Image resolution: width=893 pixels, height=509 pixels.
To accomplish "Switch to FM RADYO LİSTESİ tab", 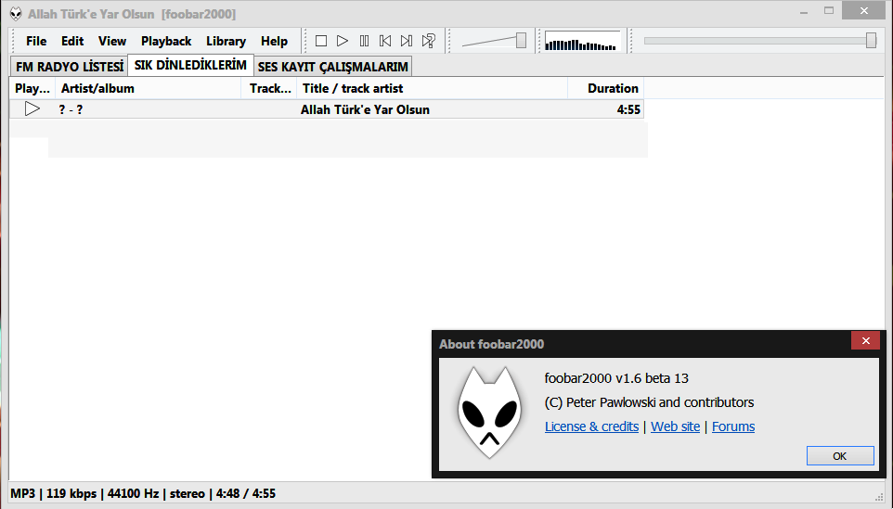I will [70, 67].
